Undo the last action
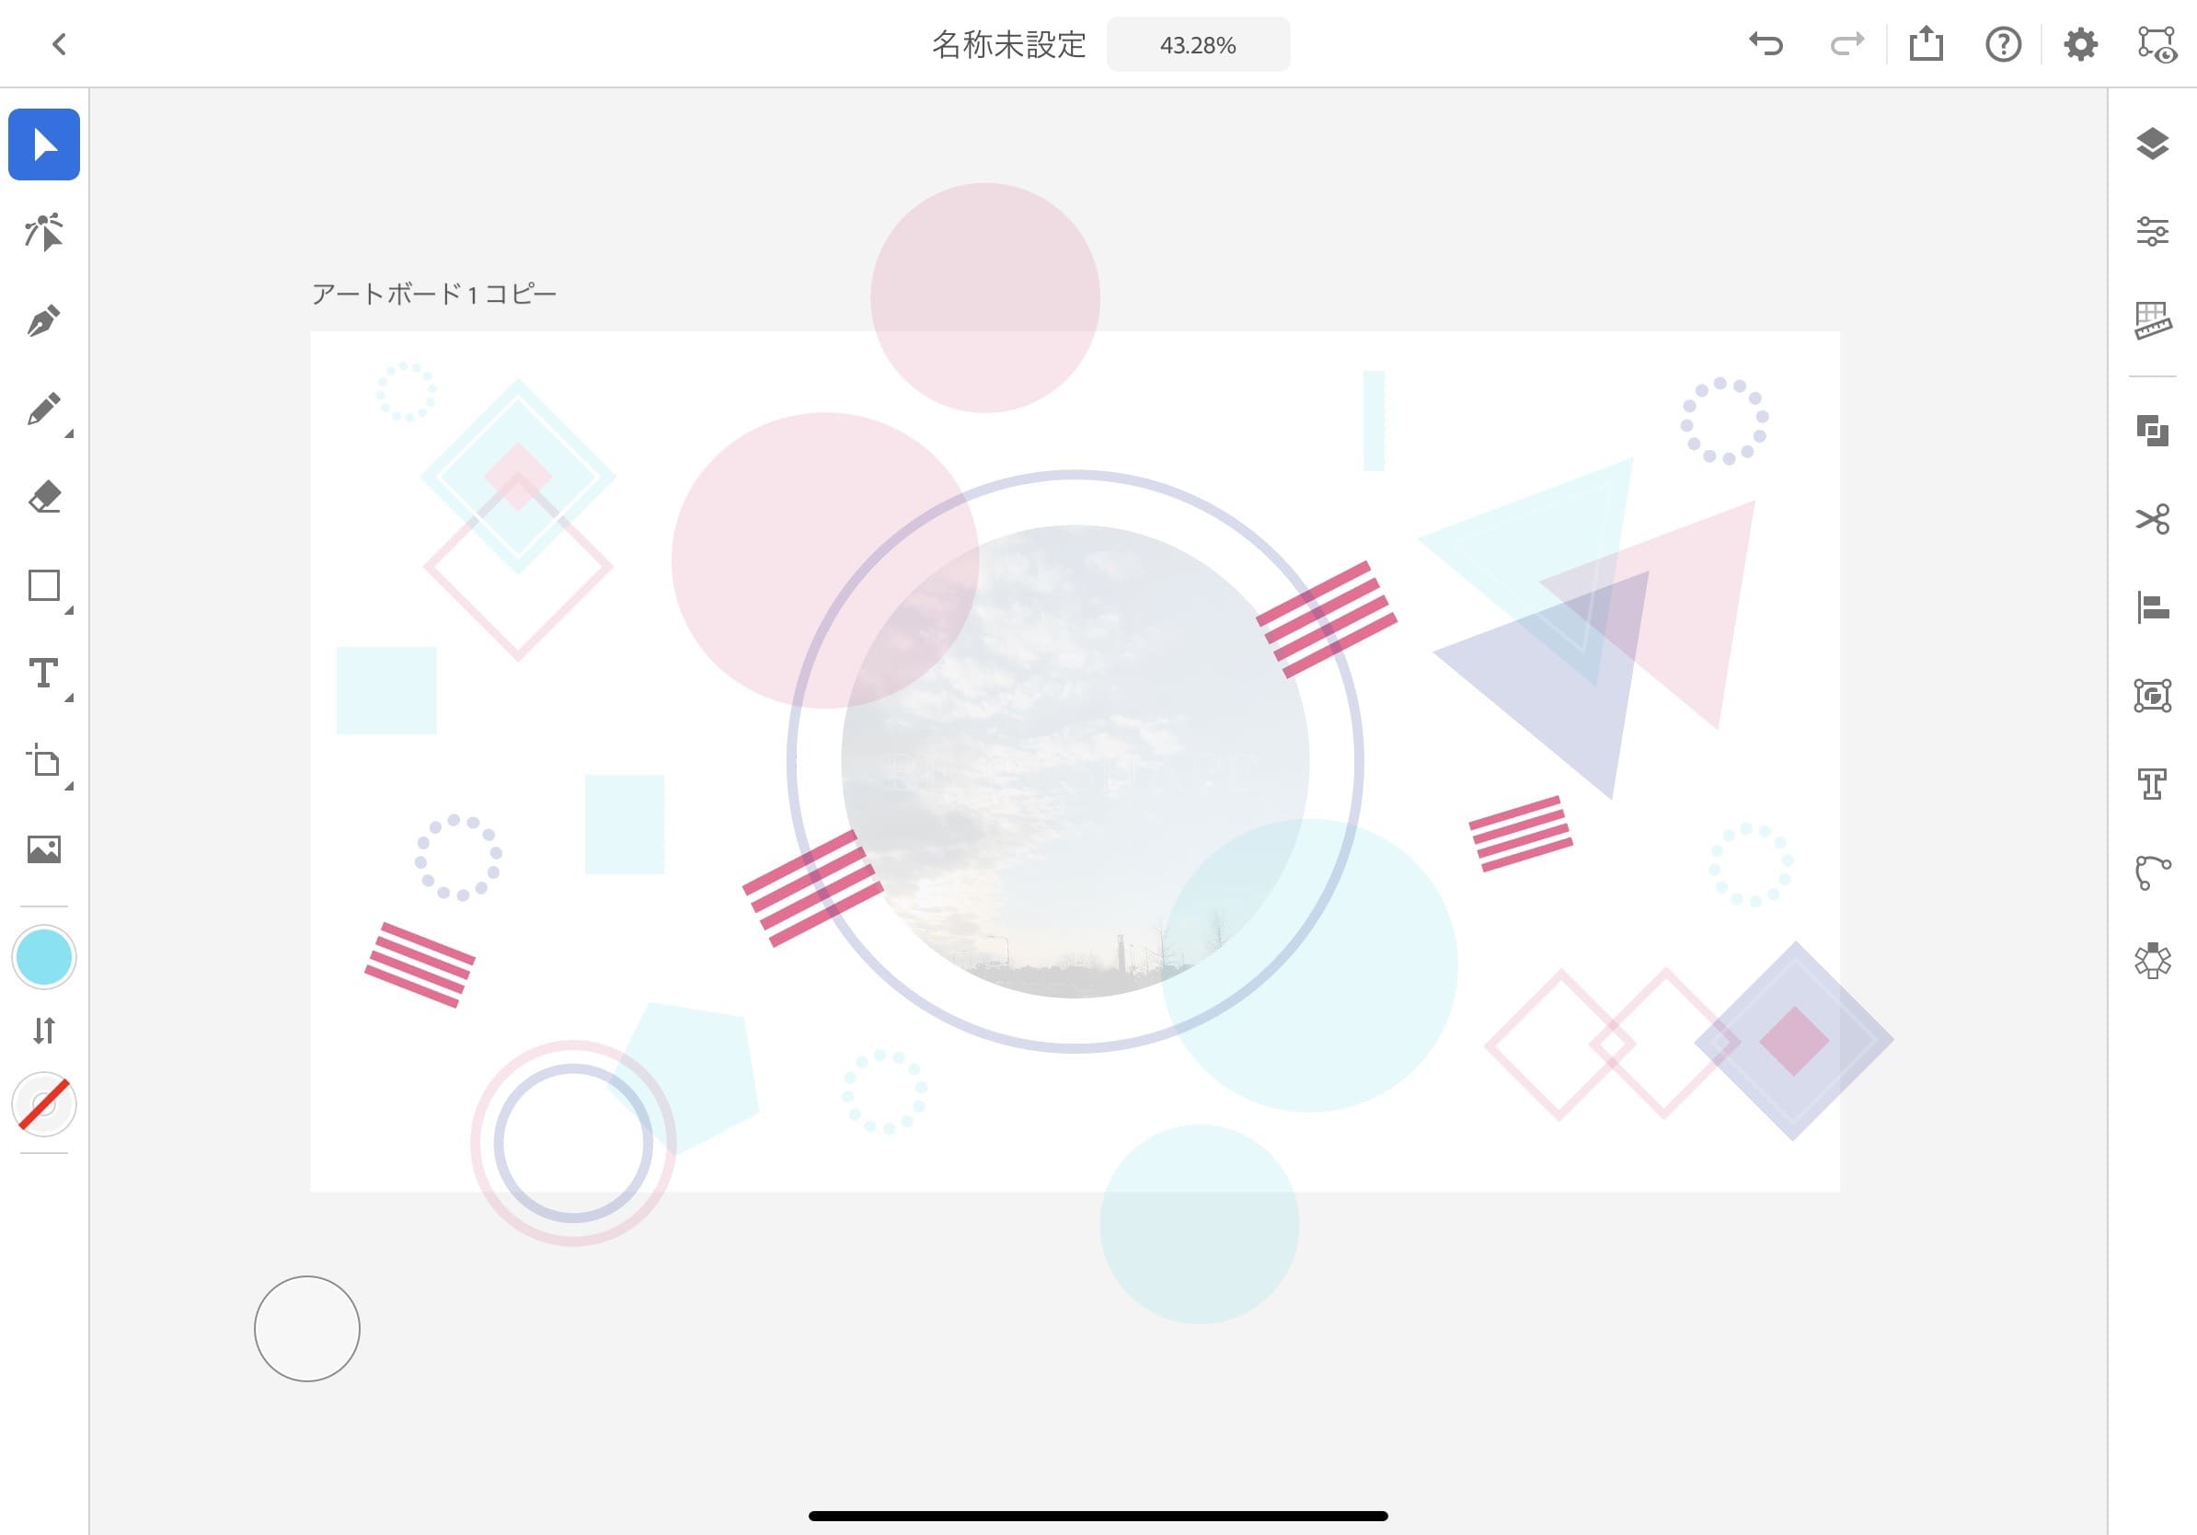 point(1766,44)
